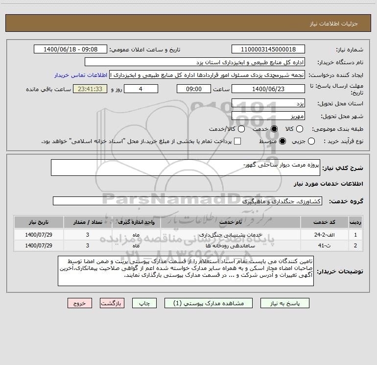Click quantity 3 in row 2

pos(88,245)
